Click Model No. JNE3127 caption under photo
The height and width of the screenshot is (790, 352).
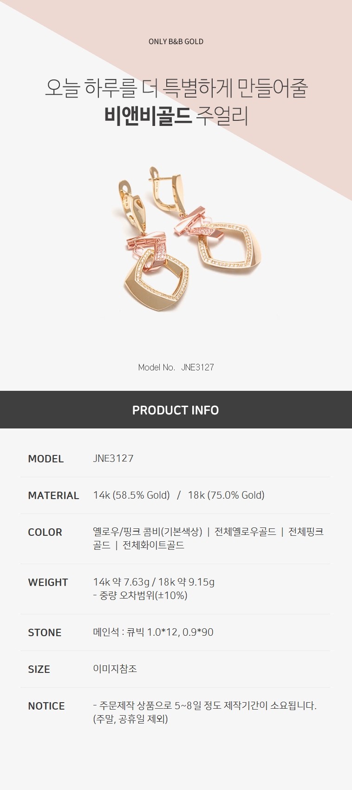[x=176, y=367]
